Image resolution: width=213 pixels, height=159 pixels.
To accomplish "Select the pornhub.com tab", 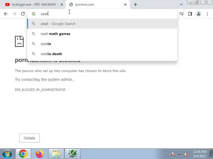I will [x=98, y=5].
